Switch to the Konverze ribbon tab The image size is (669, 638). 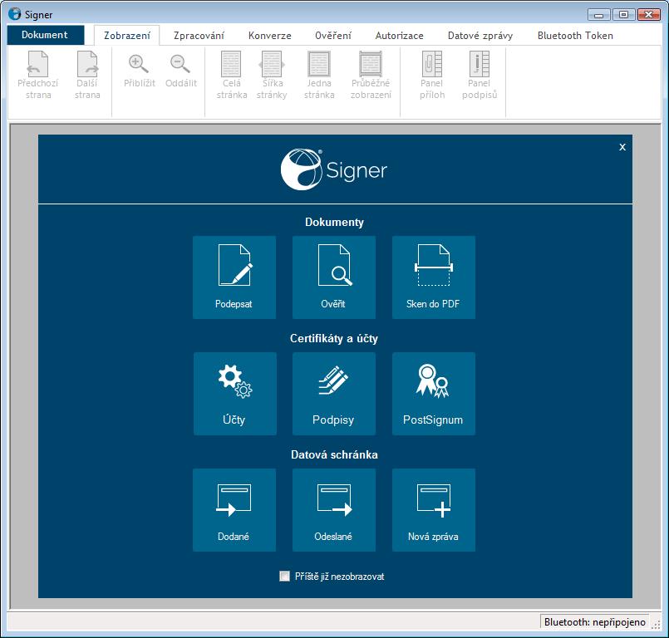coord(269,36)
